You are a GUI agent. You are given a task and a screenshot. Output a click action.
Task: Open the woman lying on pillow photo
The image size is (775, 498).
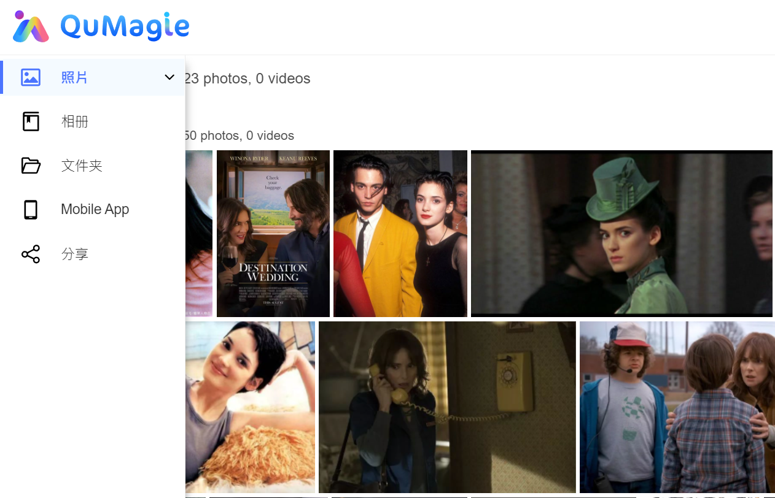pos(250,407)
